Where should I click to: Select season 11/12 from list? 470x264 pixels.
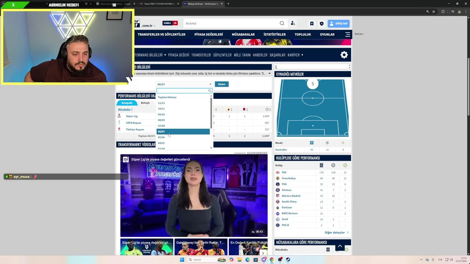coord(161,103)
